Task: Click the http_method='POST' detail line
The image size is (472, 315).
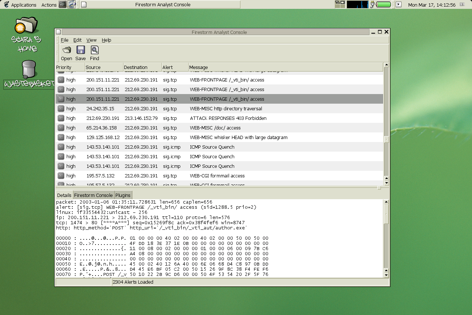Action: (x=152, y=228)
